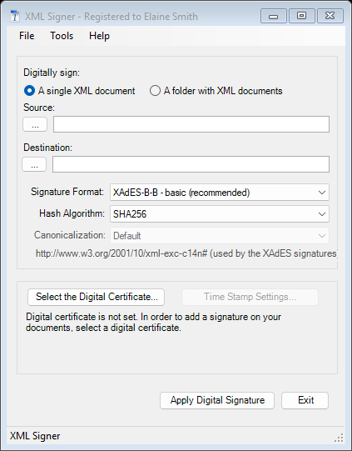Click 'Select the Digital Certificate...' button

point(97,297)
